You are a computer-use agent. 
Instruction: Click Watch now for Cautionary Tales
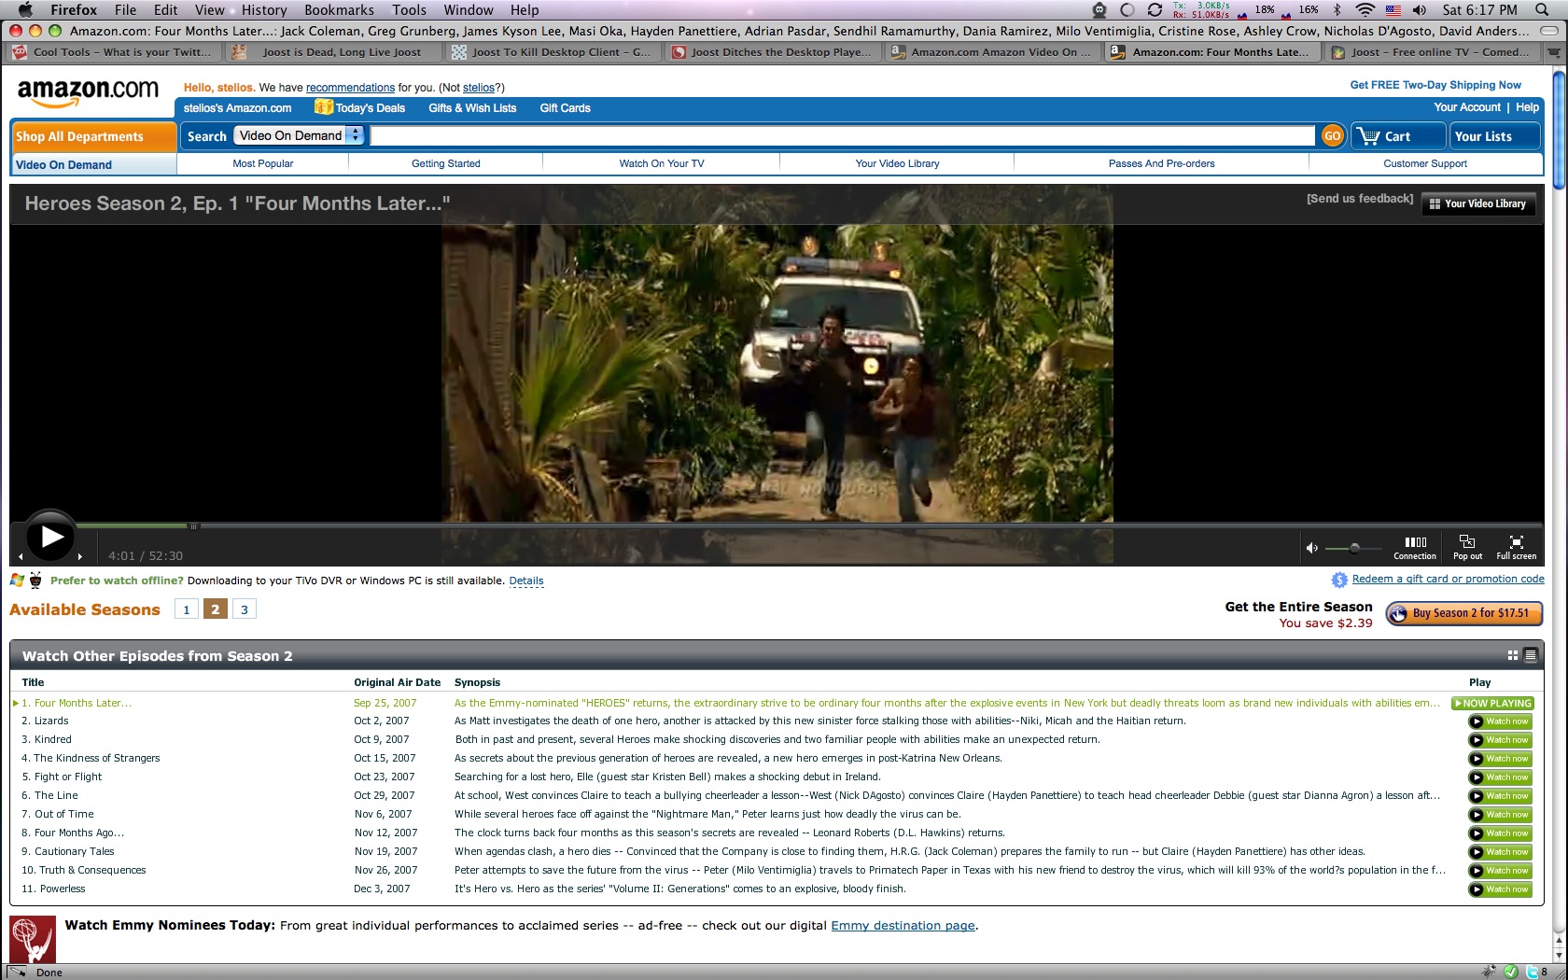point(1500,852)
